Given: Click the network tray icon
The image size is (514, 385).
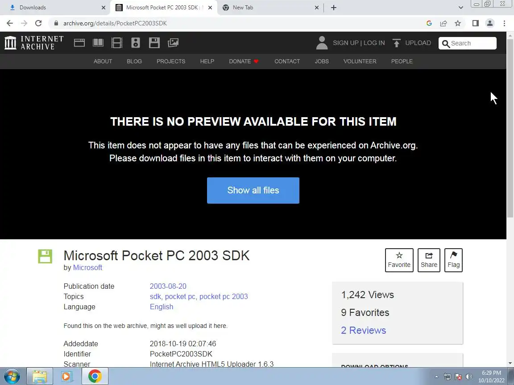Looking at the screenshot, I should [x=448, y=377].
